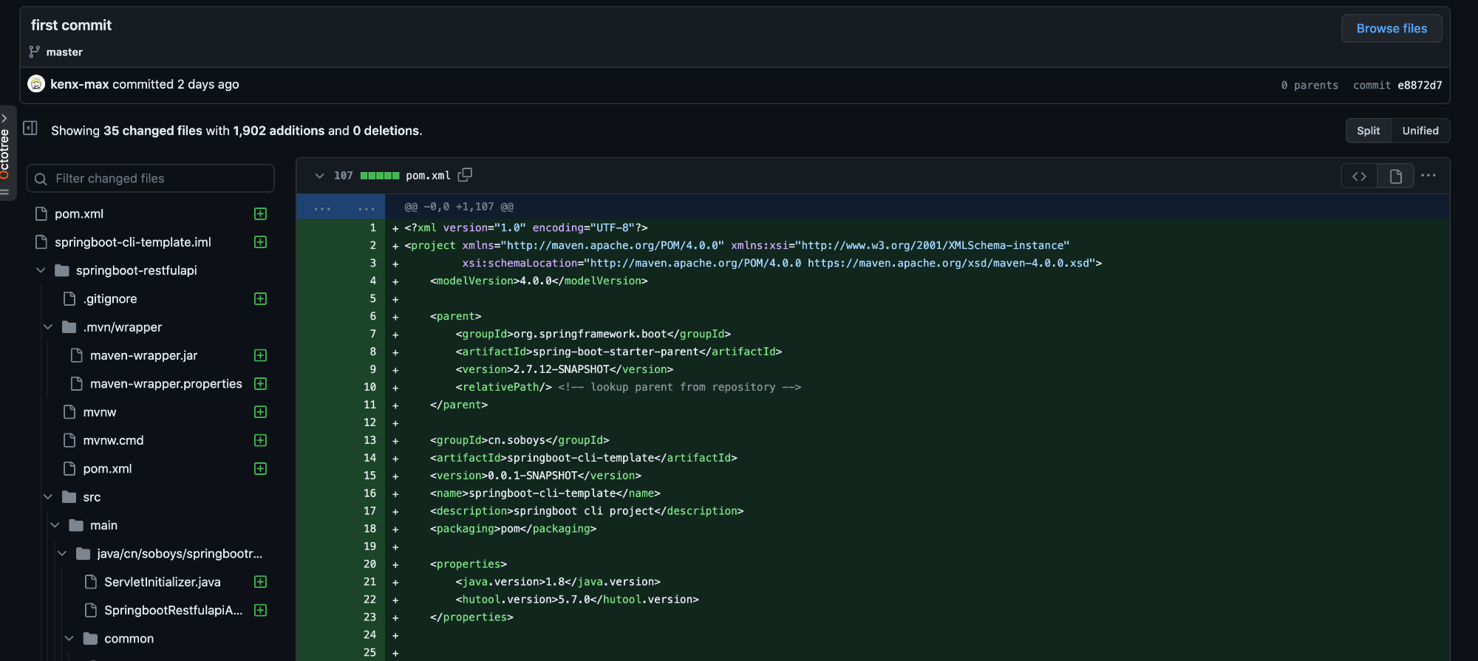Viewport: 1478px width, 661px height.
Task: Collapse the pom.xml diff chevron
Action: point(319,176)
